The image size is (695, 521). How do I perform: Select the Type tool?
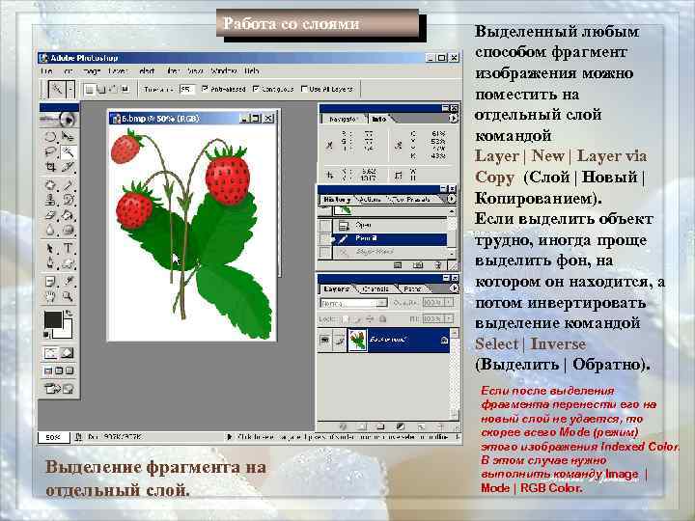click(x=68, y=248)
